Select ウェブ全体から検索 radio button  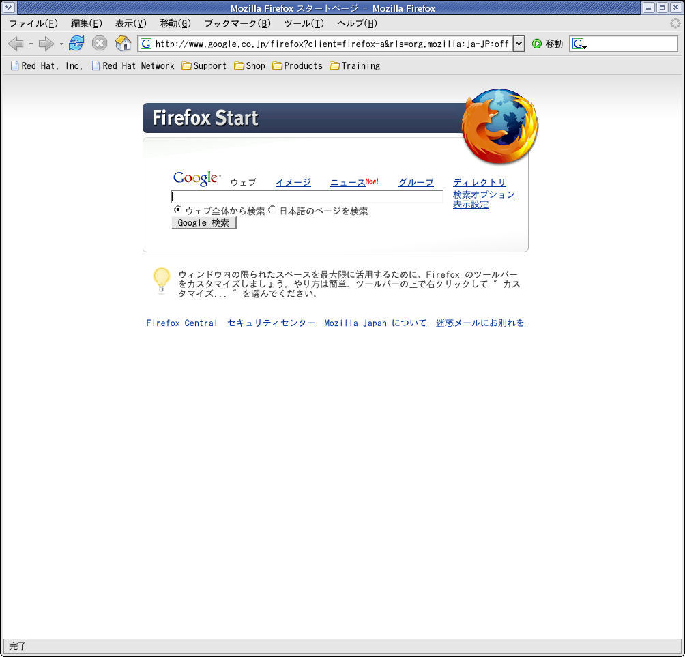(177, 209)
